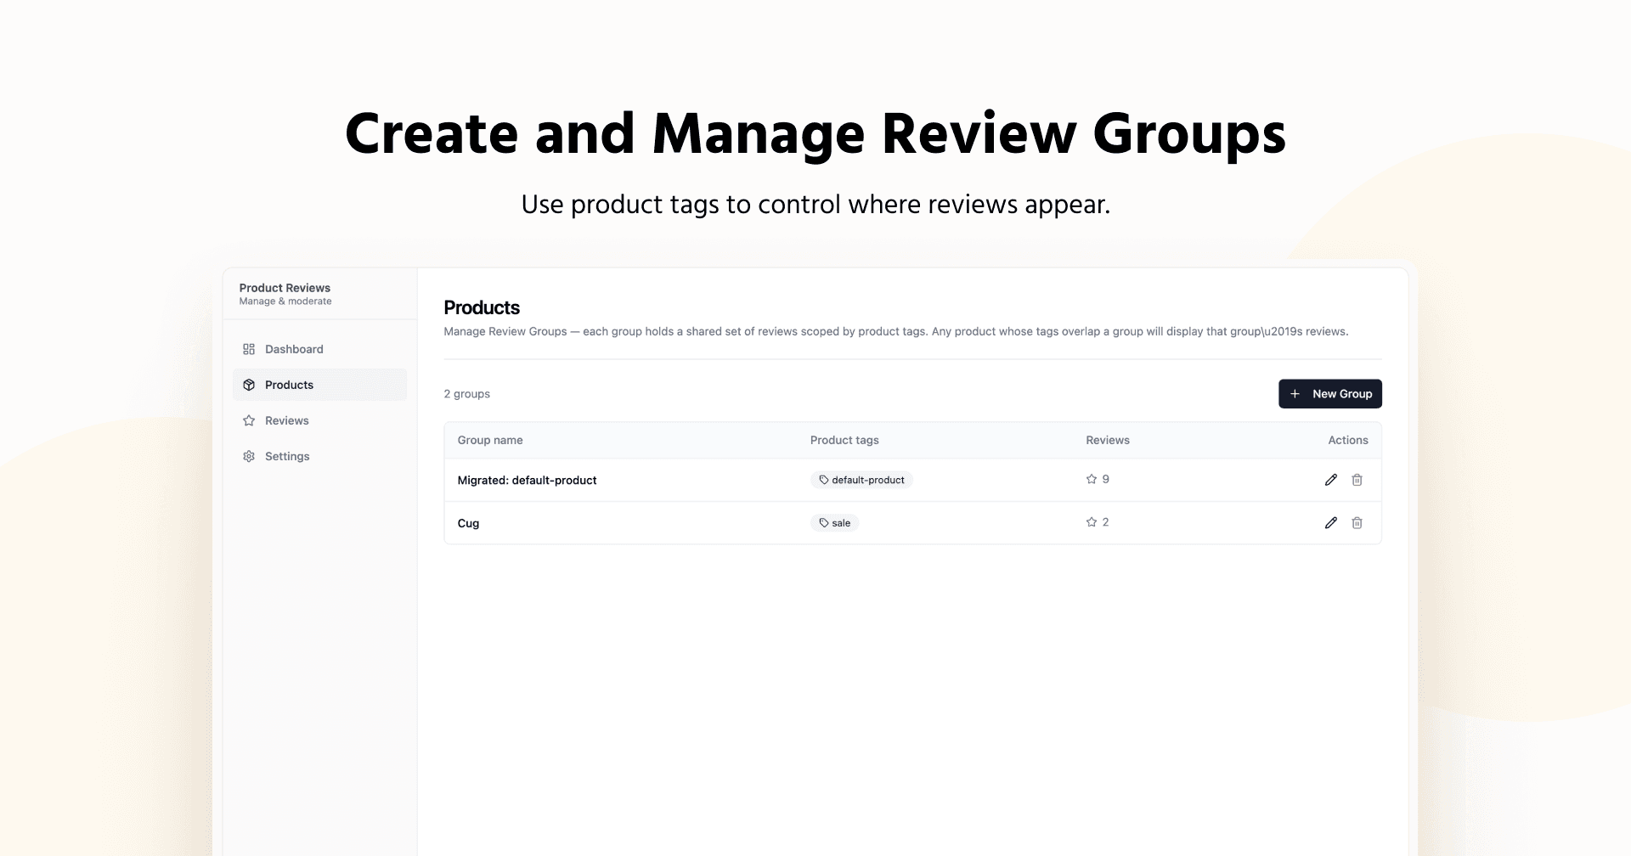The height and width of the screenshot is (856, 1631).
Task: Open the Settings menu item
Action: [x=319, y=456]
